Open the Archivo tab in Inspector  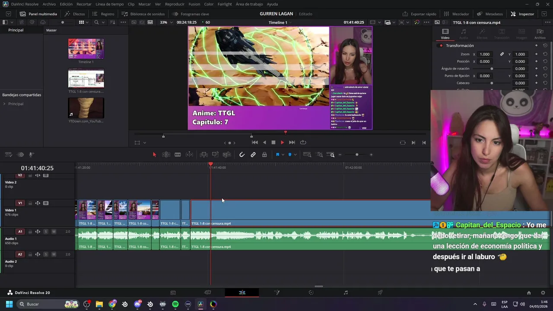(540, 34)
